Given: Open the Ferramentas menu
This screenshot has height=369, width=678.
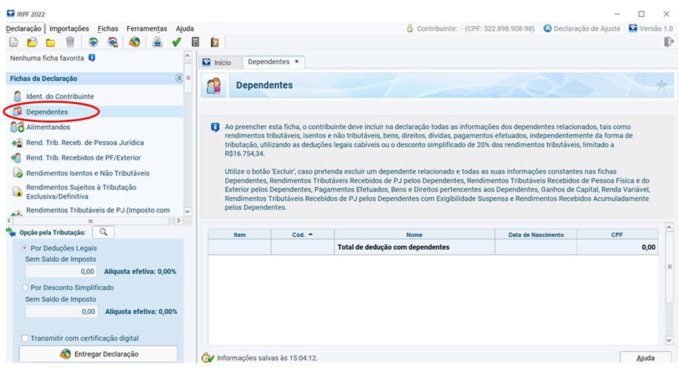Looking at the screenshot, I should pyautogui.click(x=146, y=28).
